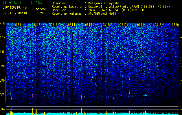The height and width of the screenshot is (115, 182).
Task: Click the 0311 time marker
Action: click(x=19, y=25)
